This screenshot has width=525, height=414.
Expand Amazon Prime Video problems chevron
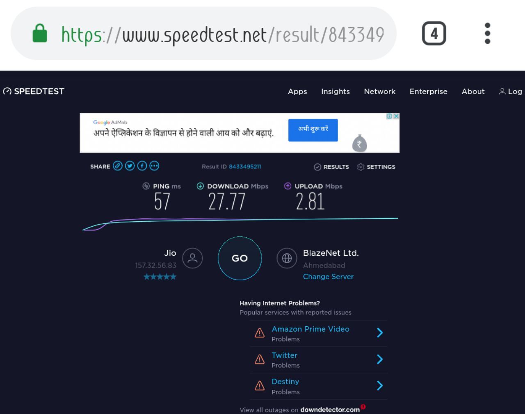[x=380, y=333]
